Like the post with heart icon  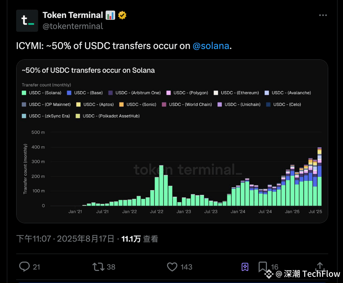172,267
